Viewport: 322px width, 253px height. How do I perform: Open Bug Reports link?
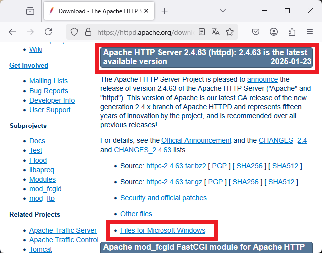coord(49,91)
